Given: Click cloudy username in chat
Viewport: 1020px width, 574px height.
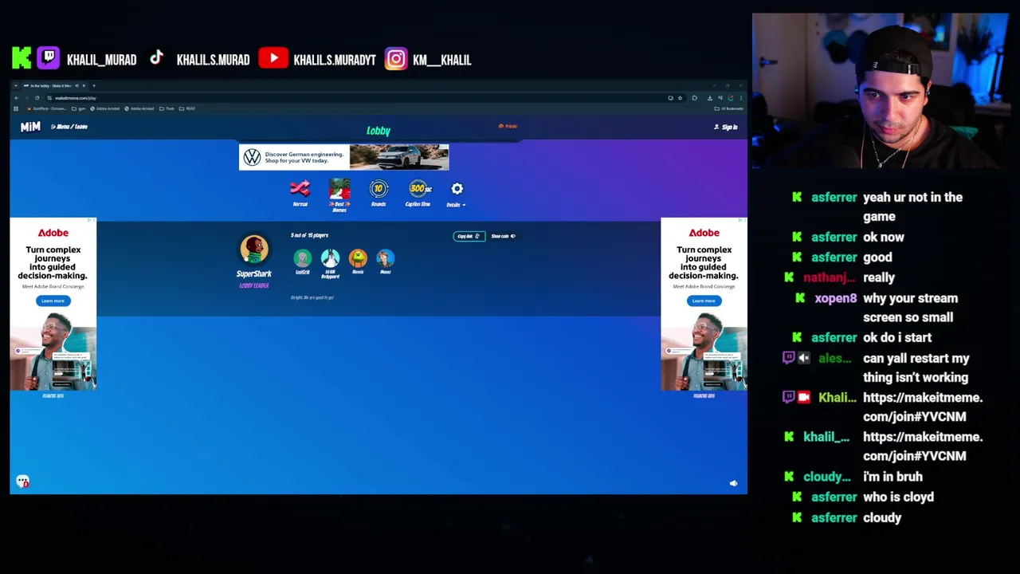Looking at the screenshot, I should 827,477.
